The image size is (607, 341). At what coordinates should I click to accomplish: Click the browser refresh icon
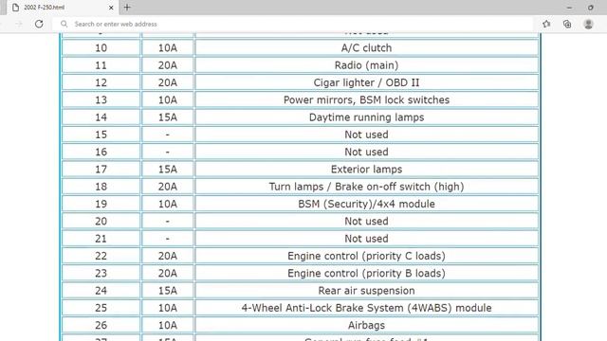tap(39, 24)
